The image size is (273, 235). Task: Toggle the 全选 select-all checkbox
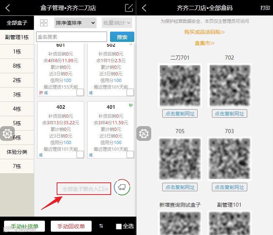[x=119, y=227]
